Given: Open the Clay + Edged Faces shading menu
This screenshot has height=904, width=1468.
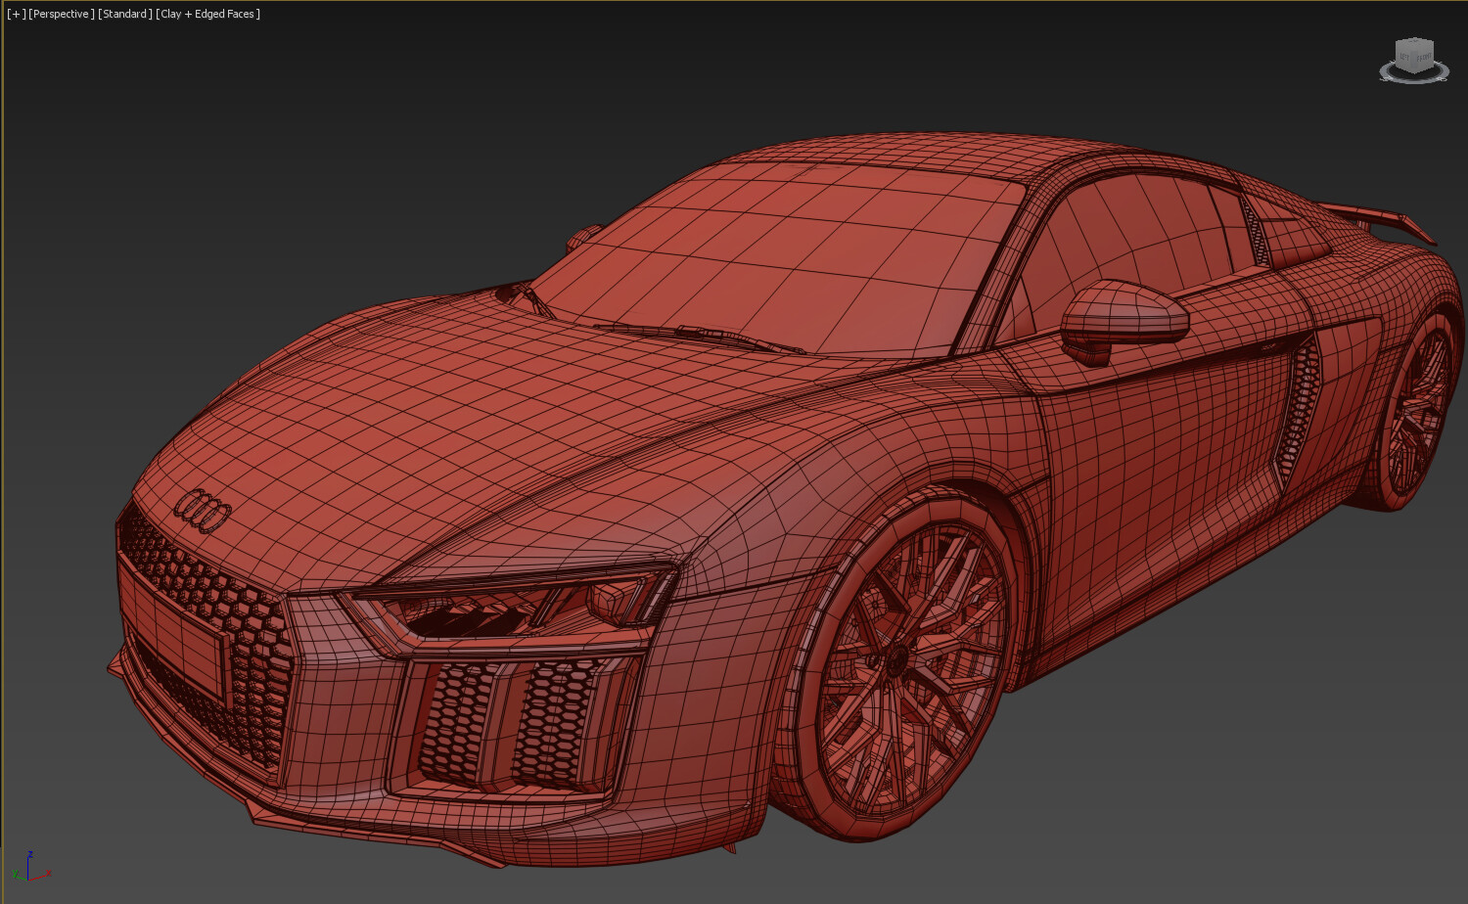Looking at the screenshot, I should (x=207, y=13).
